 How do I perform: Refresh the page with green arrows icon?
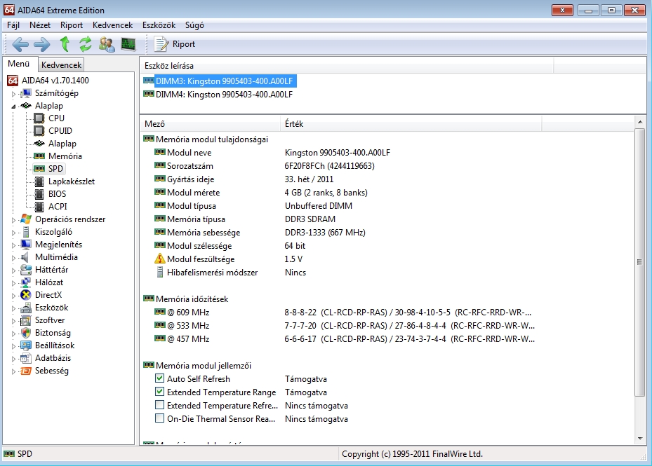pos(86,43)
